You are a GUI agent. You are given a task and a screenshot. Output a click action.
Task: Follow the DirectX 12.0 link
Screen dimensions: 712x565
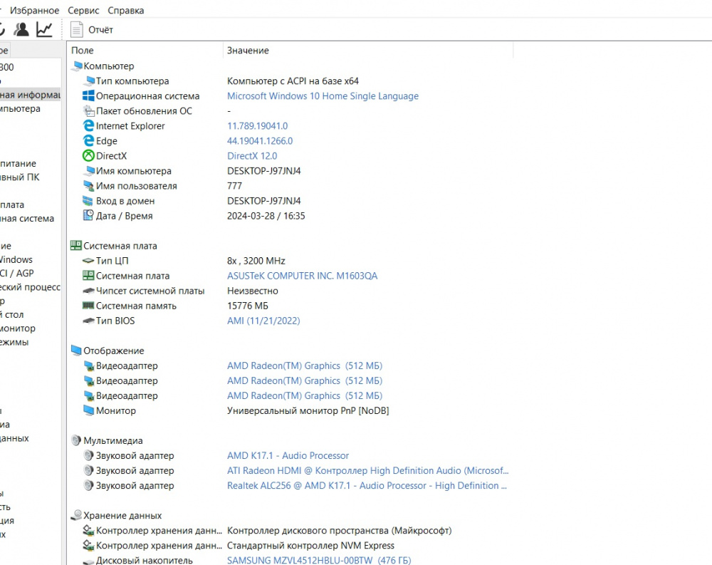point(252,156)
